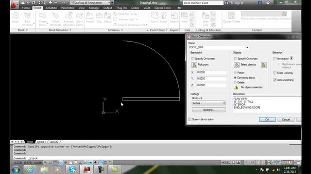
Task: Switch to the Manage ribbon tab
Action: click(94, 8)
